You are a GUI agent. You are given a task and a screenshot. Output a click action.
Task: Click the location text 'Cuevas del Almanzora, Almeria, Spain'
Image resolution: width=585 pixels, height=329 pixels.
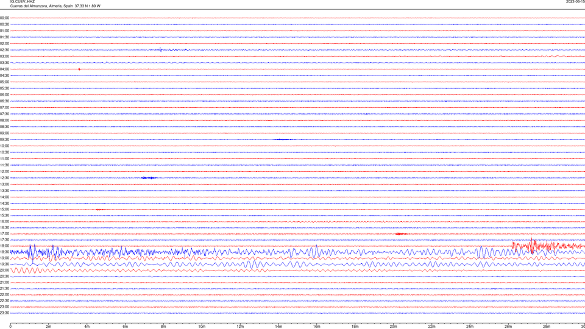click(41, 6)
